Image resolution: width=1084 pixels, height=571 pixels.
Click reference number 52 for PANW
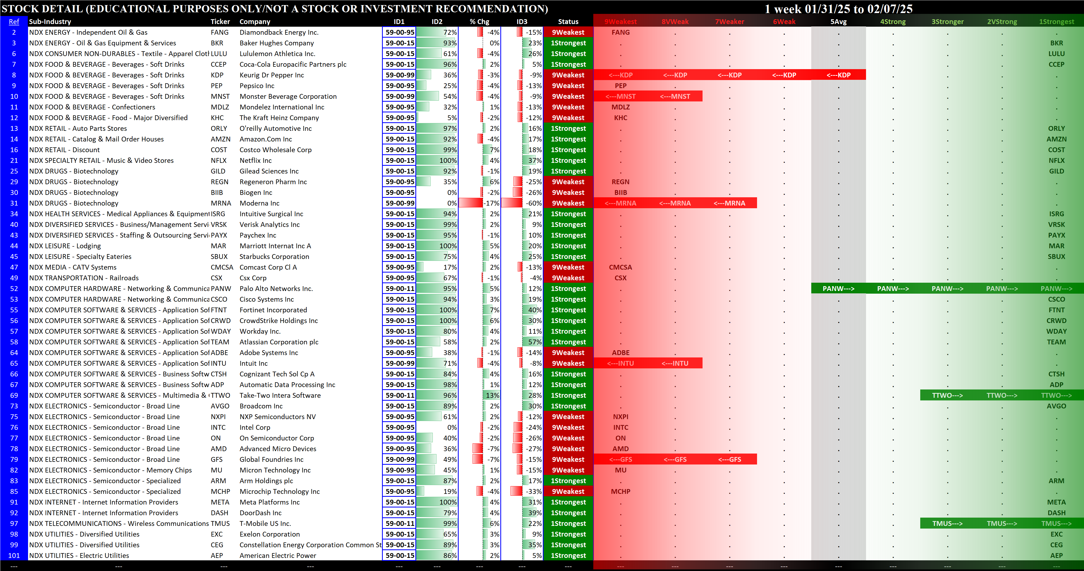pyautogui.click(x=14, y=289)
